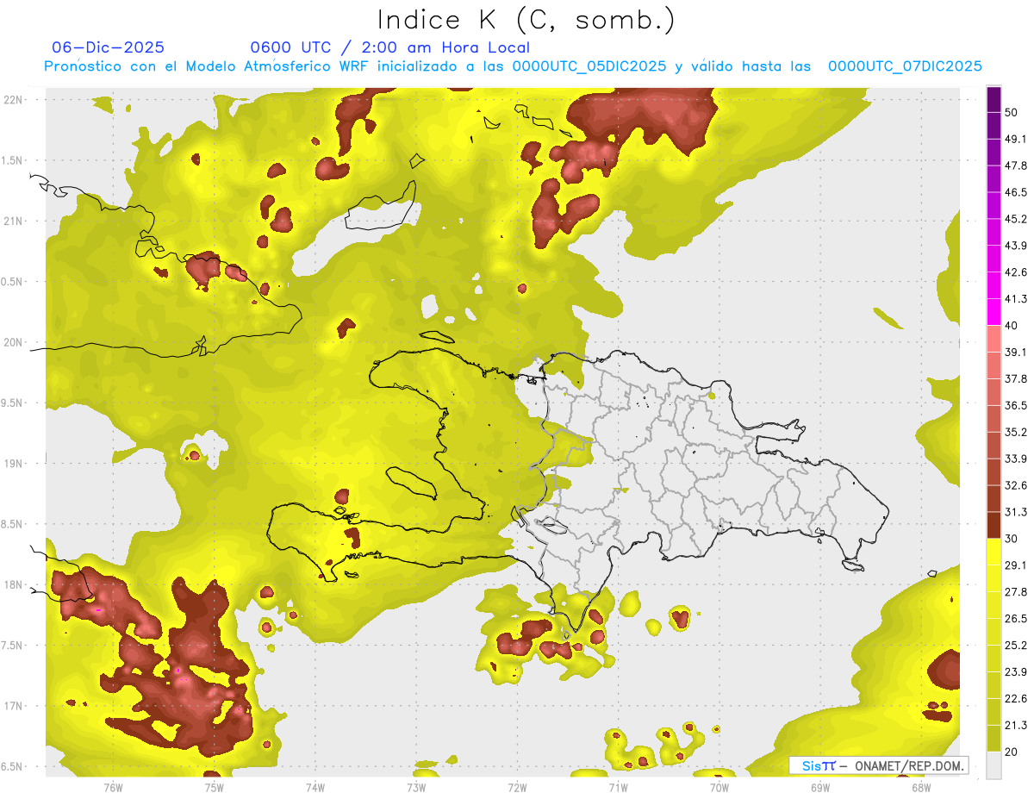The height and width of the screenshot is (799, 1034).
Task: Click the latitude label "19N"
Action: click(x=13, y=464)
